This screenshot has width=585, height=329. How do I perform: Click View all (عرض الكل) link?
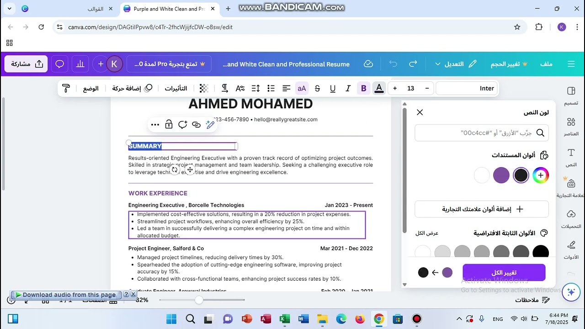[427, 233]
